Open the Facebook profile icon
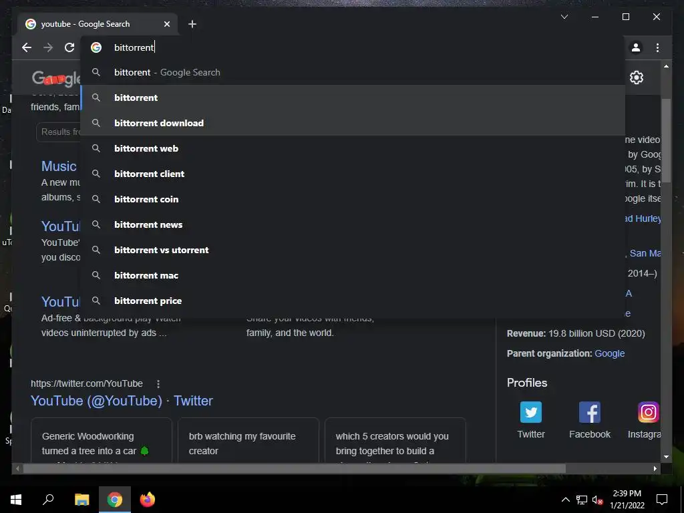Viewport: 684px width, 513px height. coord(590,412)
